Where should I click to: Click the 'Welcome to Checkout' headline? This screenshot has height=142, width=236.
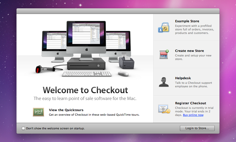(x=85, y=90)
